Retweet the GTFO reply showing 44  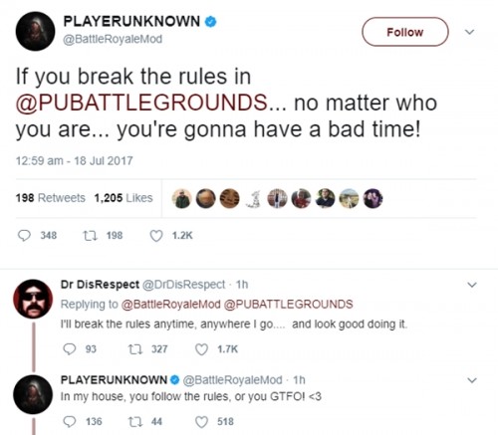tap(134, 421)
